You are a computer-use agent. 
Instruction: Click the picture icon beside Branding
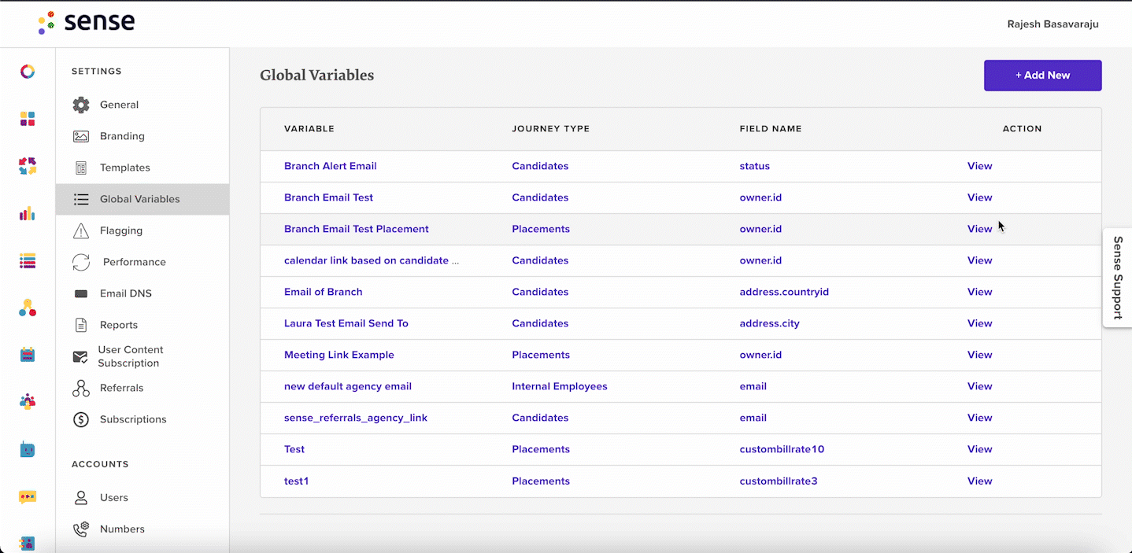point(81,136)
